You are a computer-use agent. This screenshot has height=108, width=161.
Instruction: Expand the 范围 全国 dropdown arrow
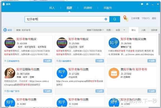124,30
